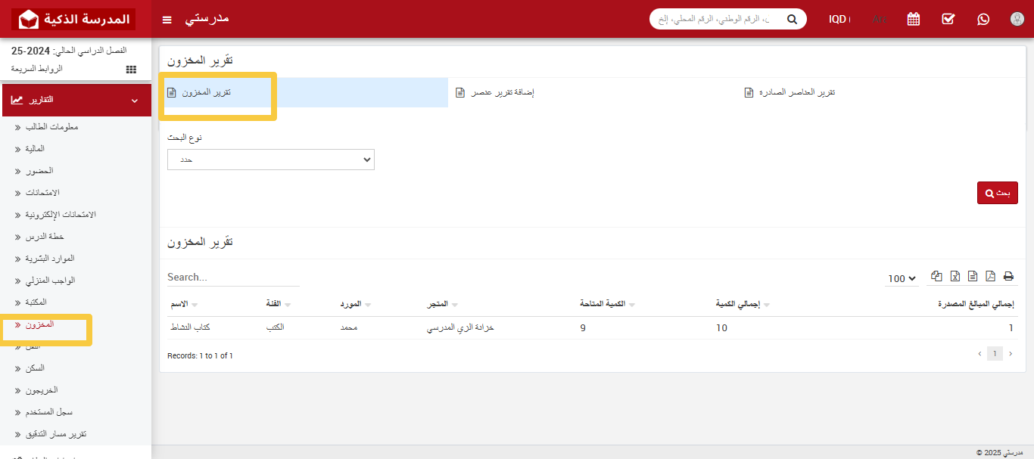Open the نوع البحث dropdown
Viewport: 1034px width, 459px height.
(270, 160)
